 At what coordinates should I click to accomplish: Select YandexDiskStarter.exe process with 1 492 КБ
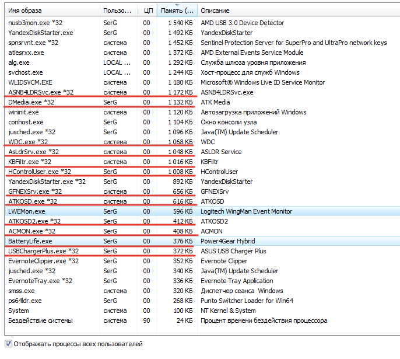tap(41, 33)
